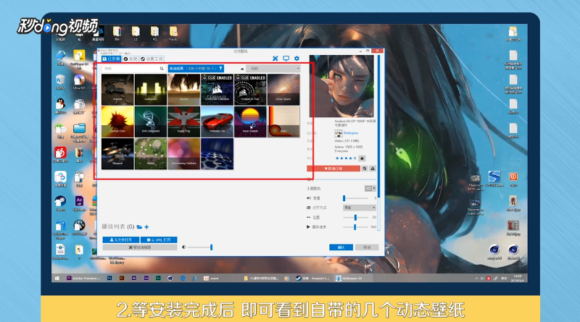Adjust the position slider set to 50

point(355,217)
